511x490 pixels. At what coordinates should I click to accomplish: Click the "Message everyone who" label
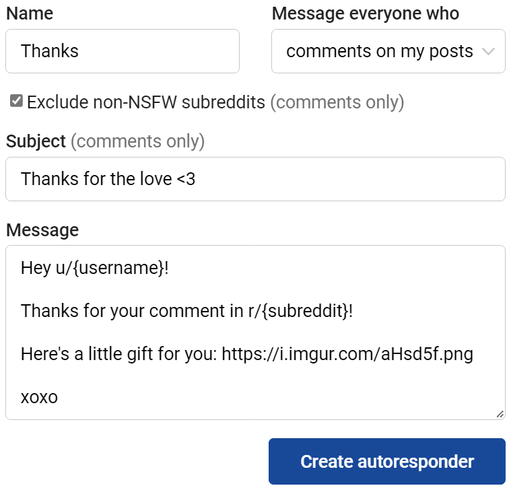click(x=366, y=13)
